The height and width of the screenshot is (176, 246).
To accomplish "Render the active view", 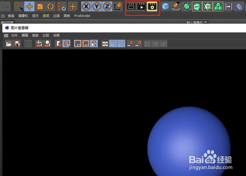I will click(131, 6).
